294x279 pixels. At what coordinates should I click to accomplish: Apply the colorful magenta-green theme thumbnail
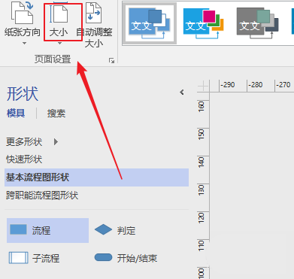[203, 23]
